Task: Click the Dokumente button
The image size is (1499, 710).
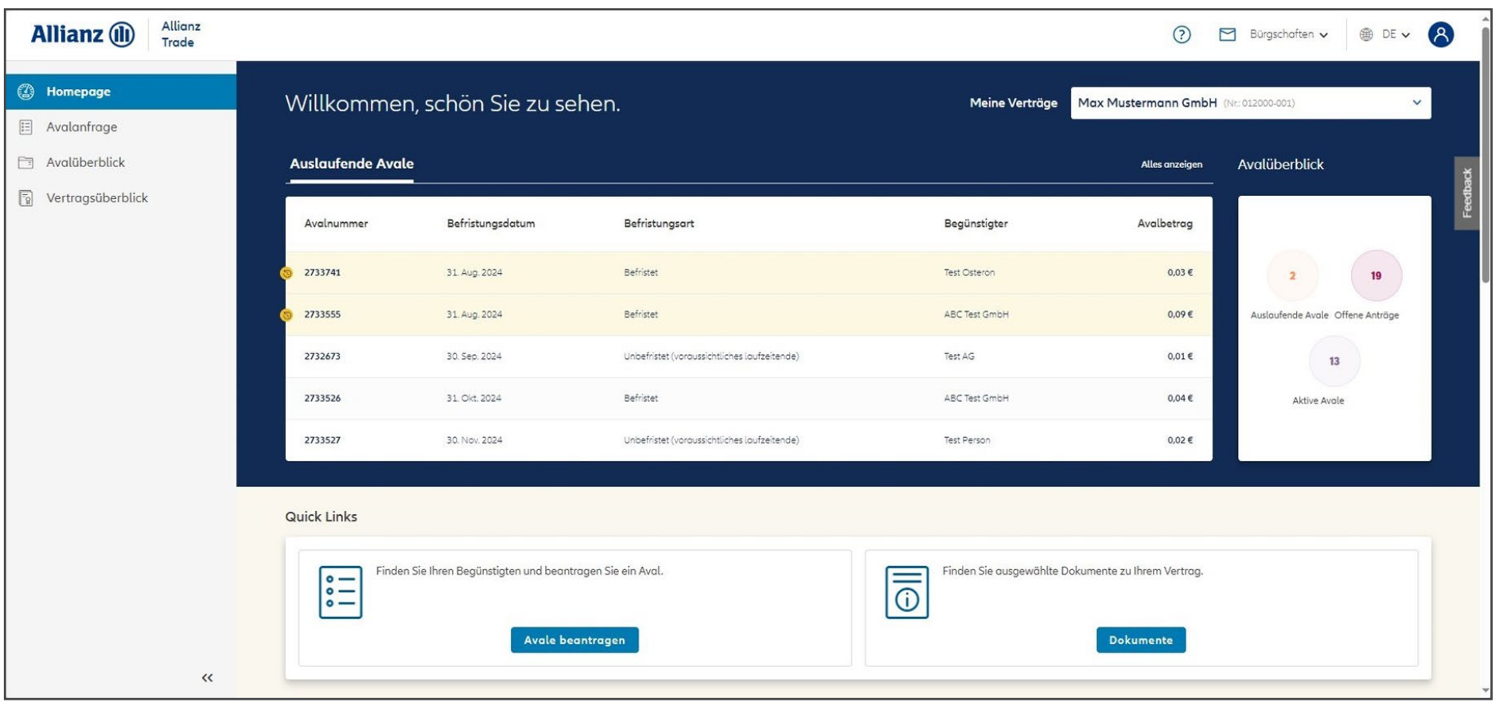Action: pos(1140,640)
